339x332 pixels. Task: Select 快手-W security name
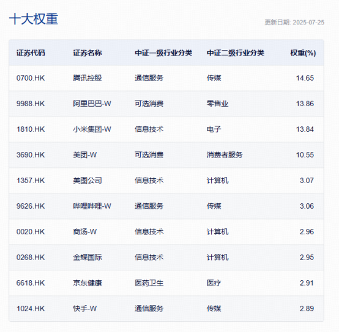[84, 308]
